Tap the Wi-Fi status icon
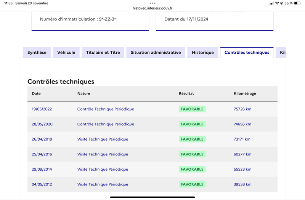Viewport: 305px width, 200px height. (x=277, y=3)
